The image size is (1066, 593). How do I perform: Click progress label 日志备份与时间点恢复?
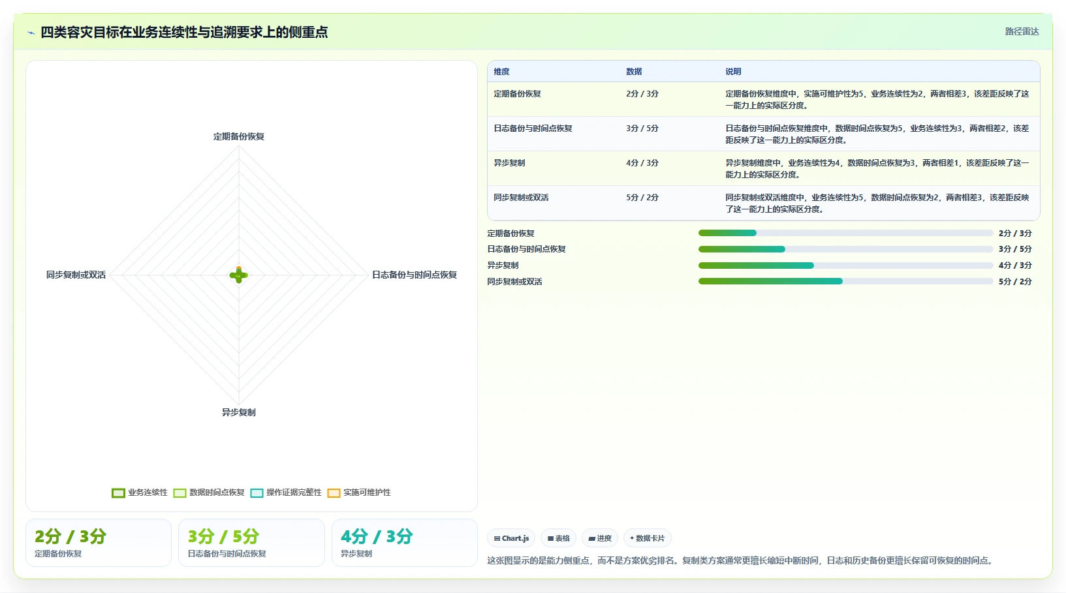(x=526, y=249)
